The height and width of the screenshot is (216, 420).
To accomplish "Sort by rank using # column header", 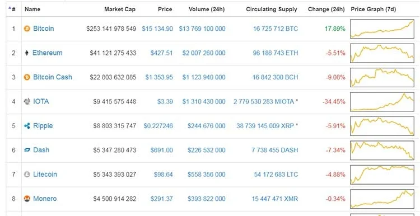I will [x=13, y=9].
